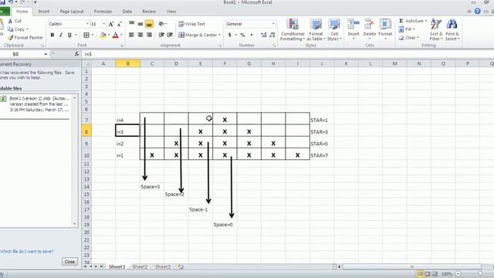Image resolution: width=494 pixels, height=278 pixels.
Task: Toggle center text alignment
Action: point(140,35)
